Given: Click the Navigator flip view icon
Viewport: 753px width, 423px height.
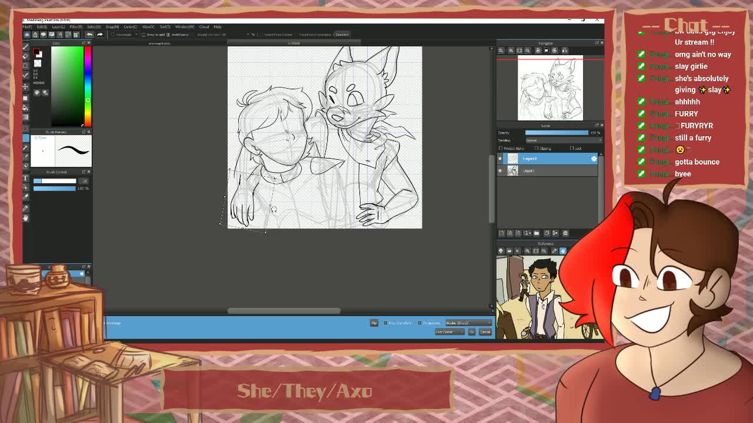Looking at the screenshot, I should coord(565,51).
